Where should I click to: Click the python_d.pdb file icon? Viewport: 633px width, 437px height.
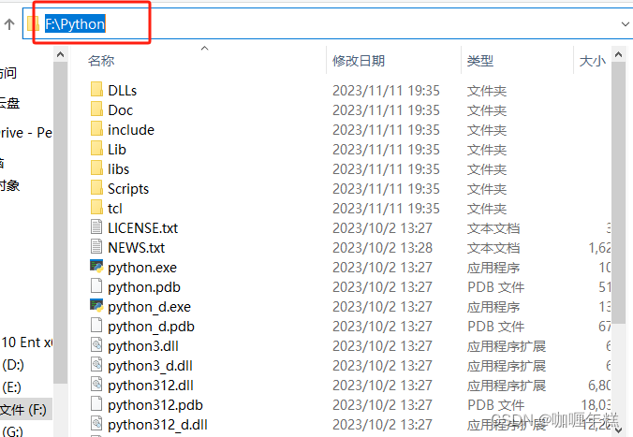(96, 326)
